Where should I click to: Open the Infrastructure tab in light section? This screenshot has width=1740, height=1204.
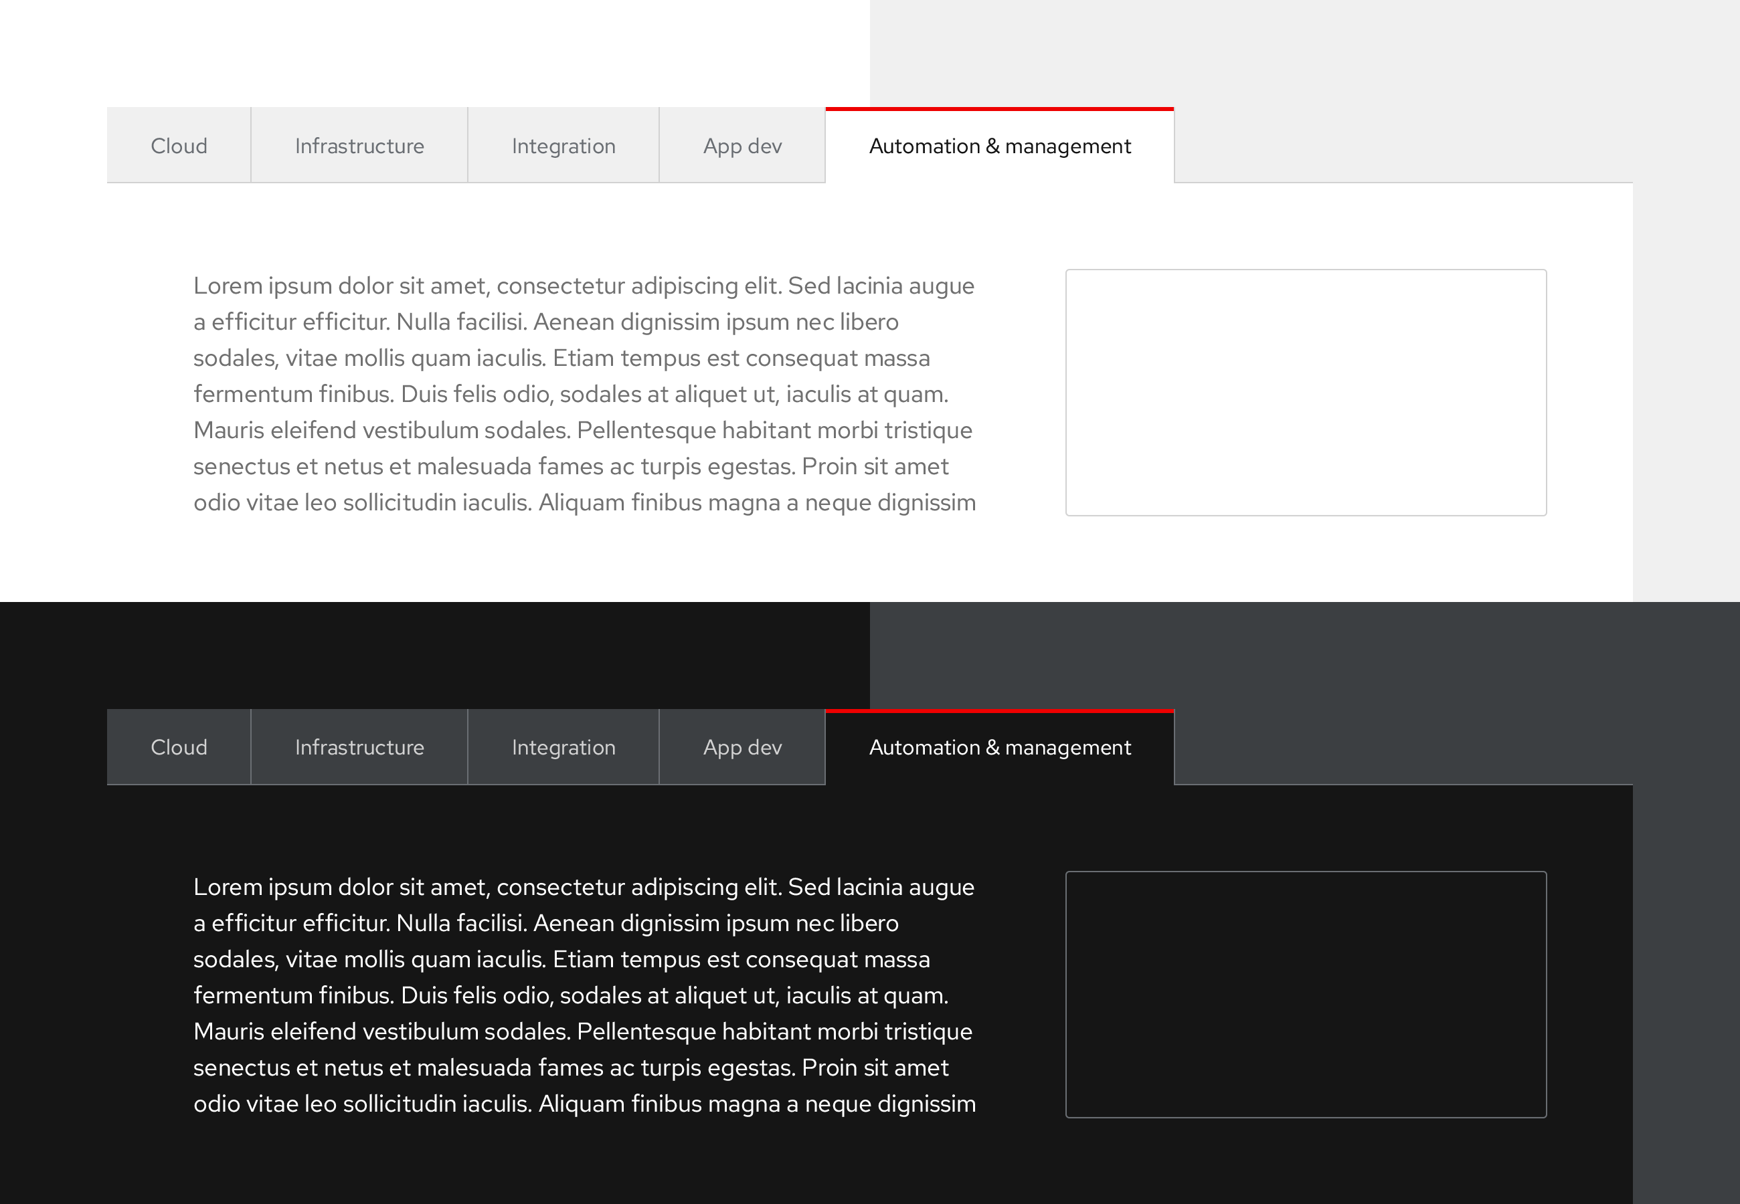359,146
